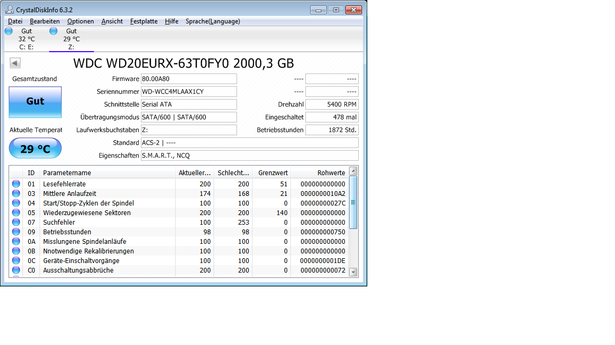
Task: Click status orb for Wiederzugewiesene Sektoren row
Action: point(16,212)
